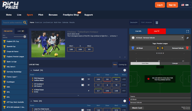Click trophy icon beside NBA
Image resolution: width=192 pixels, height=111 pixels.
tap(4, 87)
